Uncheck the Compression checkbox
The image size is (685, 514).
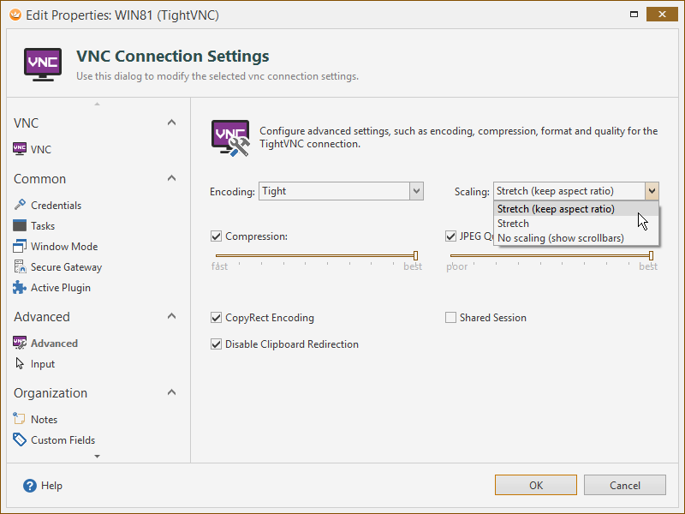(x=217, y=236)
